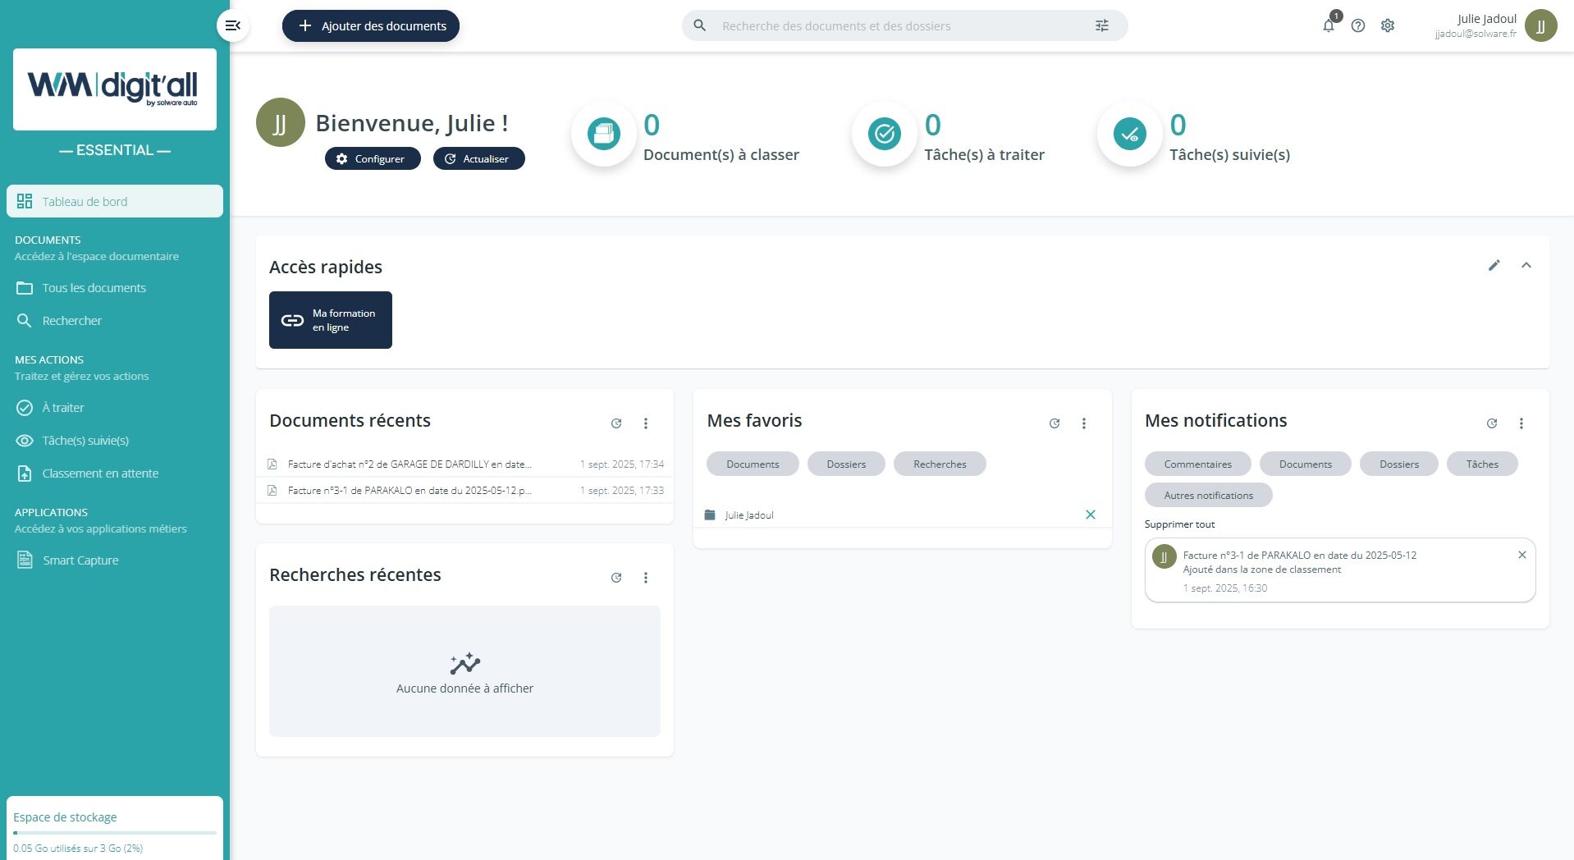Viewport: 1574px width, 860px height.
Task: Collapse the Accès rapides section
Action: [x=1526, y=265]
